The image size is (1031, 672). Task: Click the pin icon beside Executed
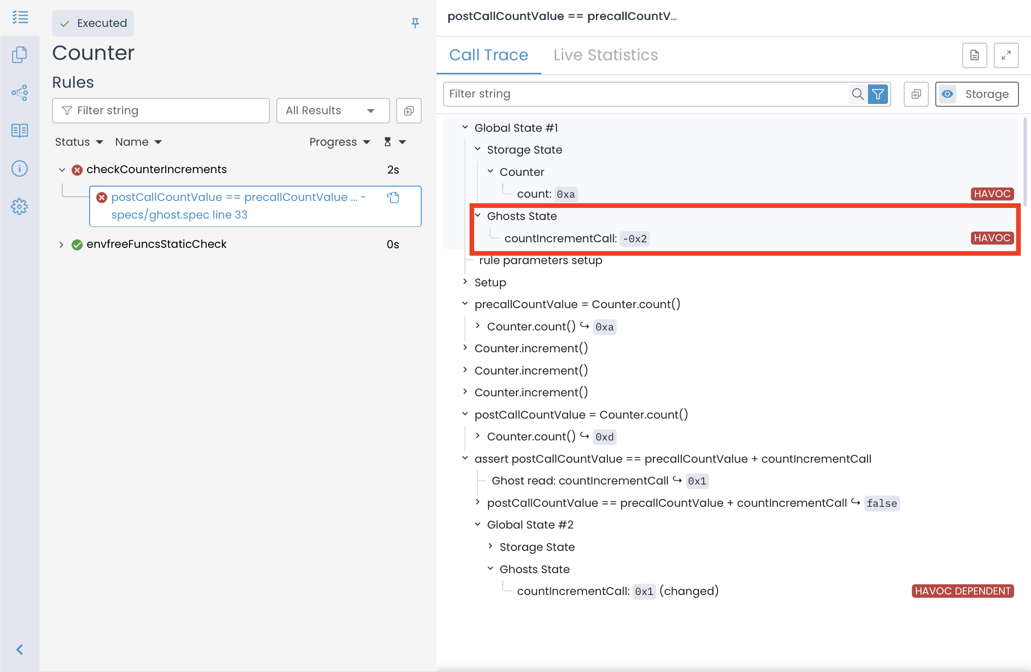pos(415,23)
